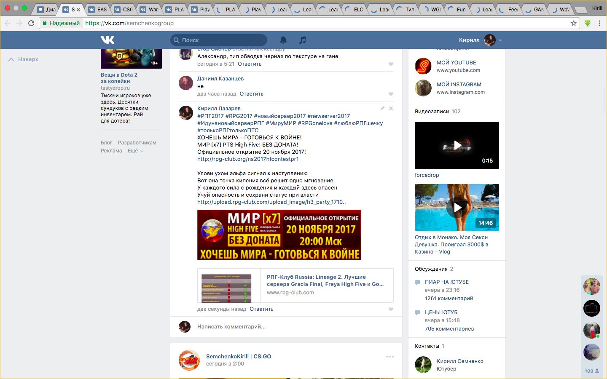Delete Кирилл Лазарев's comment with X icon

(x=391, y=109)
